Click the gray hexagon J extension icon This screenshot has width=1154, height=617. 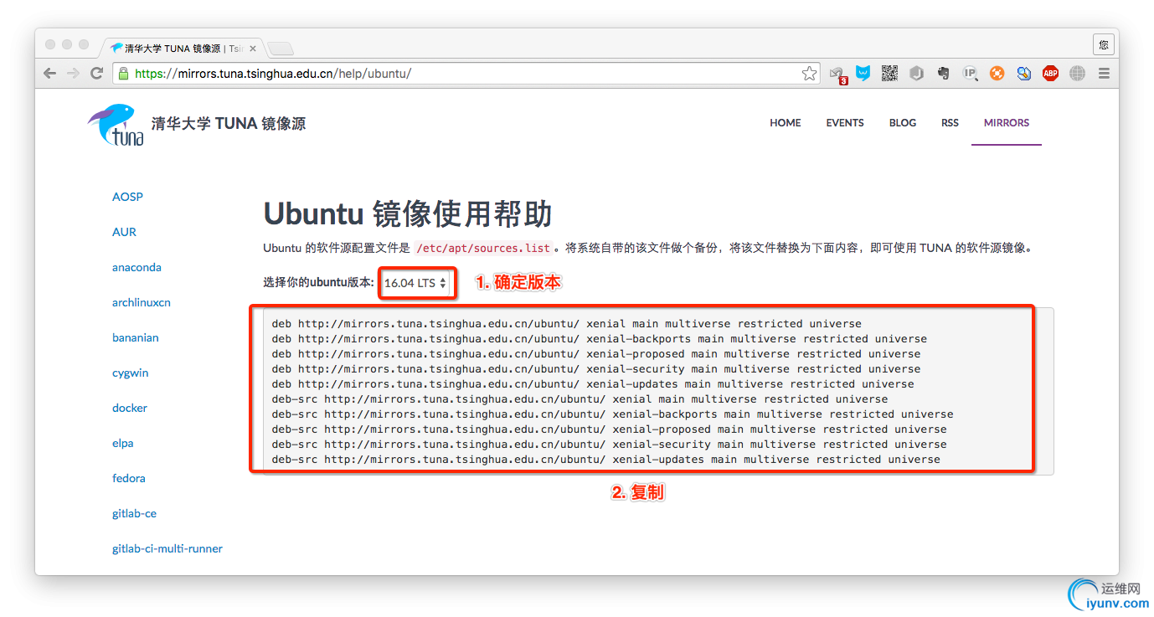pos(916,74)
